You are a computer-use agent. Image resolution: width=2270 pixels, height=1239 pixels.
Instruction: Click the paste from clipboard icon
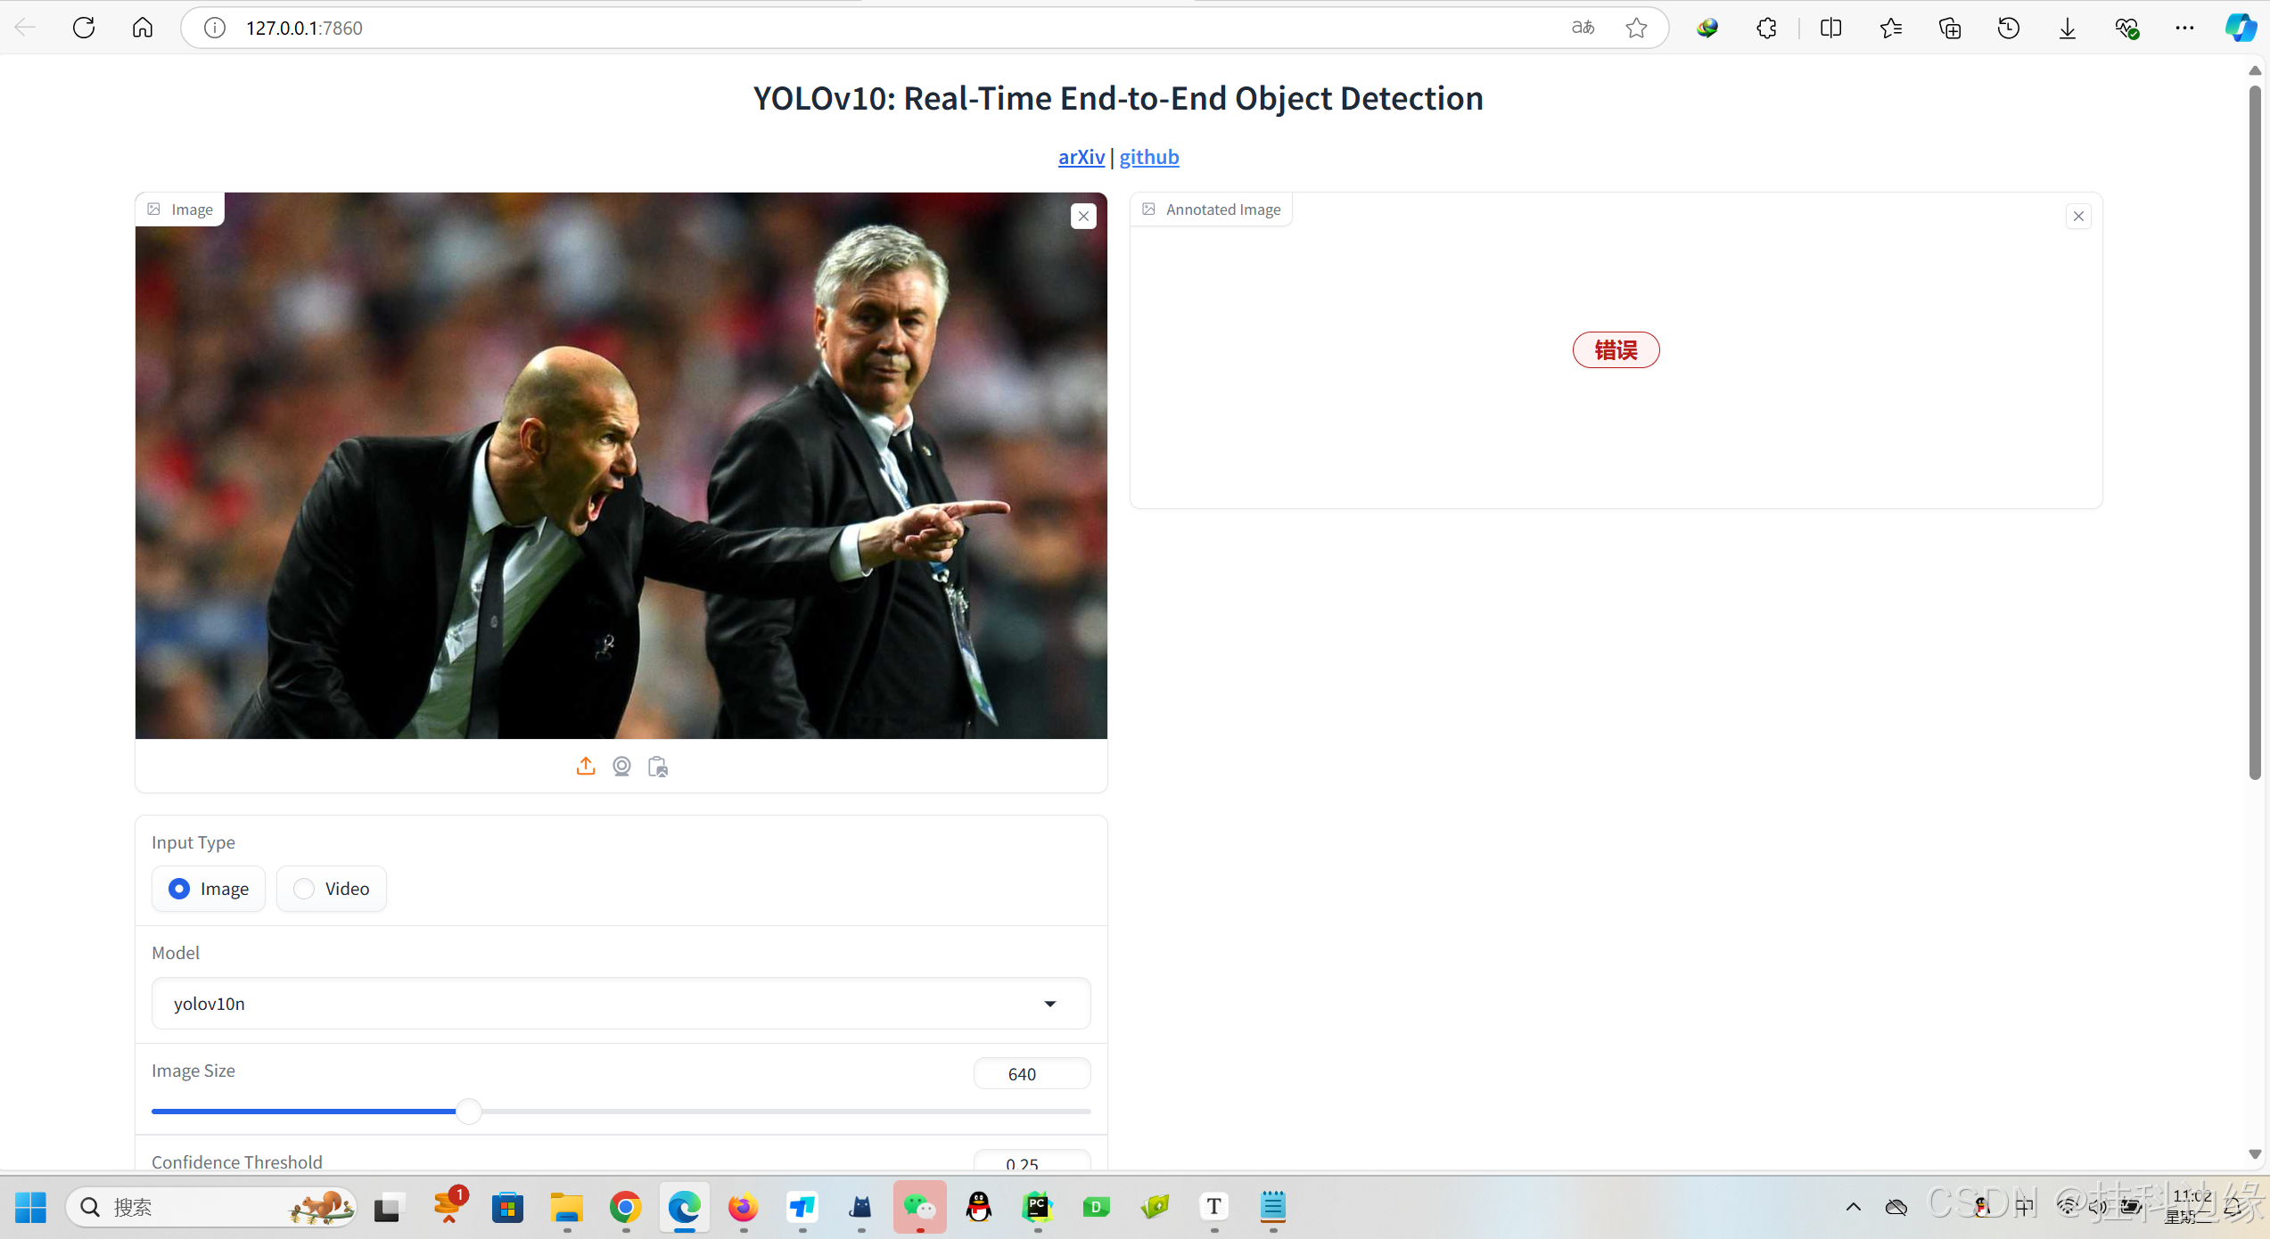(x=658, y=767)
